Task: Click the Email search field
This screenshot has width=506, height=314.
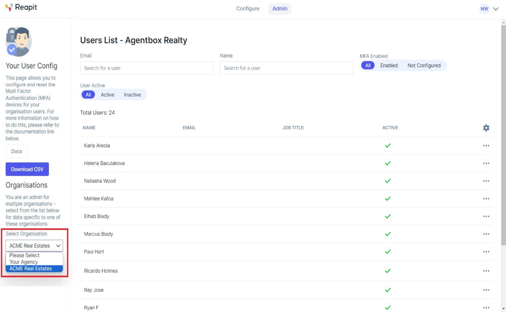Action: pyautogui.click(x=147, y=68)
